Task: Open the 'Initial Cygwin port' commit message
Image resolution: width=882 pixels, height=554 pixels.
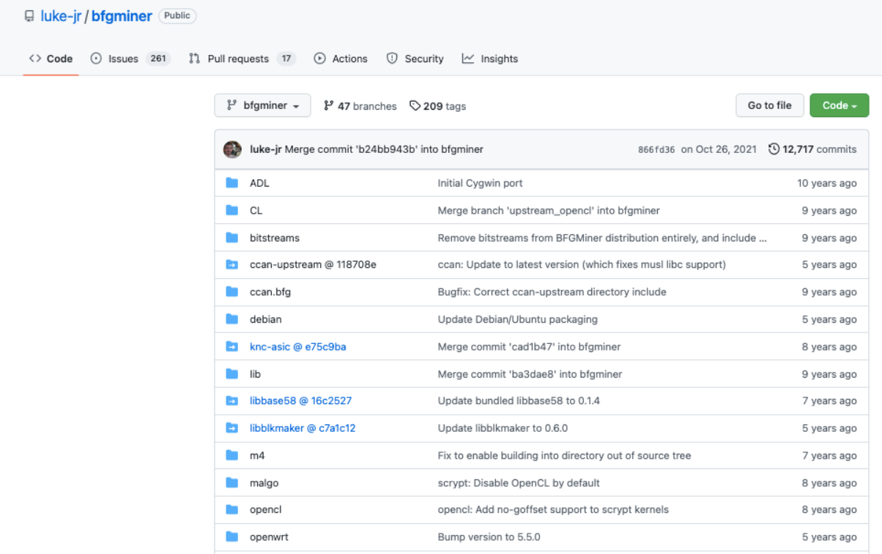Action: click(480, 183)
